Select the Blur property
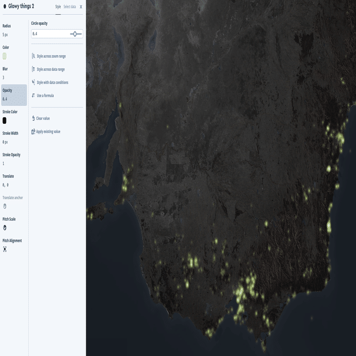The height and width of the screenshot is (356, 356). click(x=14, y=73)
